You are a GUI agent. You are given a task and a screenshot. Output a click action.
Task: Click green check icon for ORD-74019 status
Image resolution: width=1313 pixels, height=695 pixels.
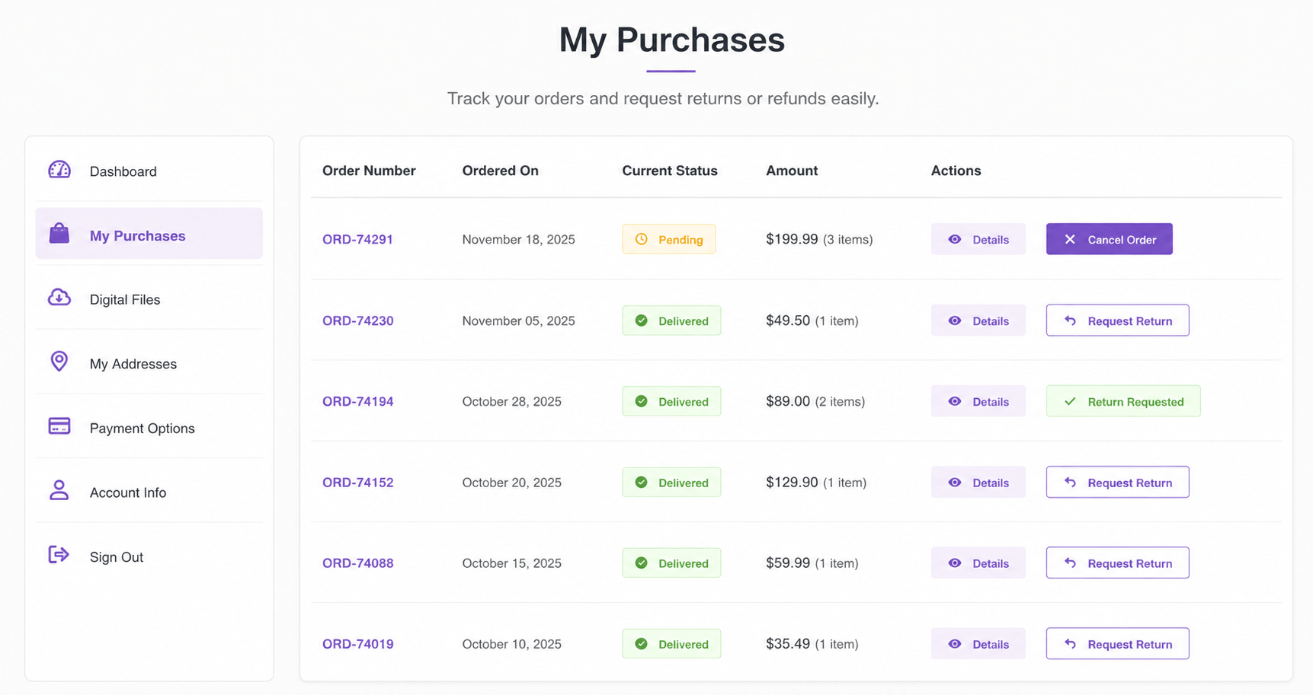click(642, 644)
